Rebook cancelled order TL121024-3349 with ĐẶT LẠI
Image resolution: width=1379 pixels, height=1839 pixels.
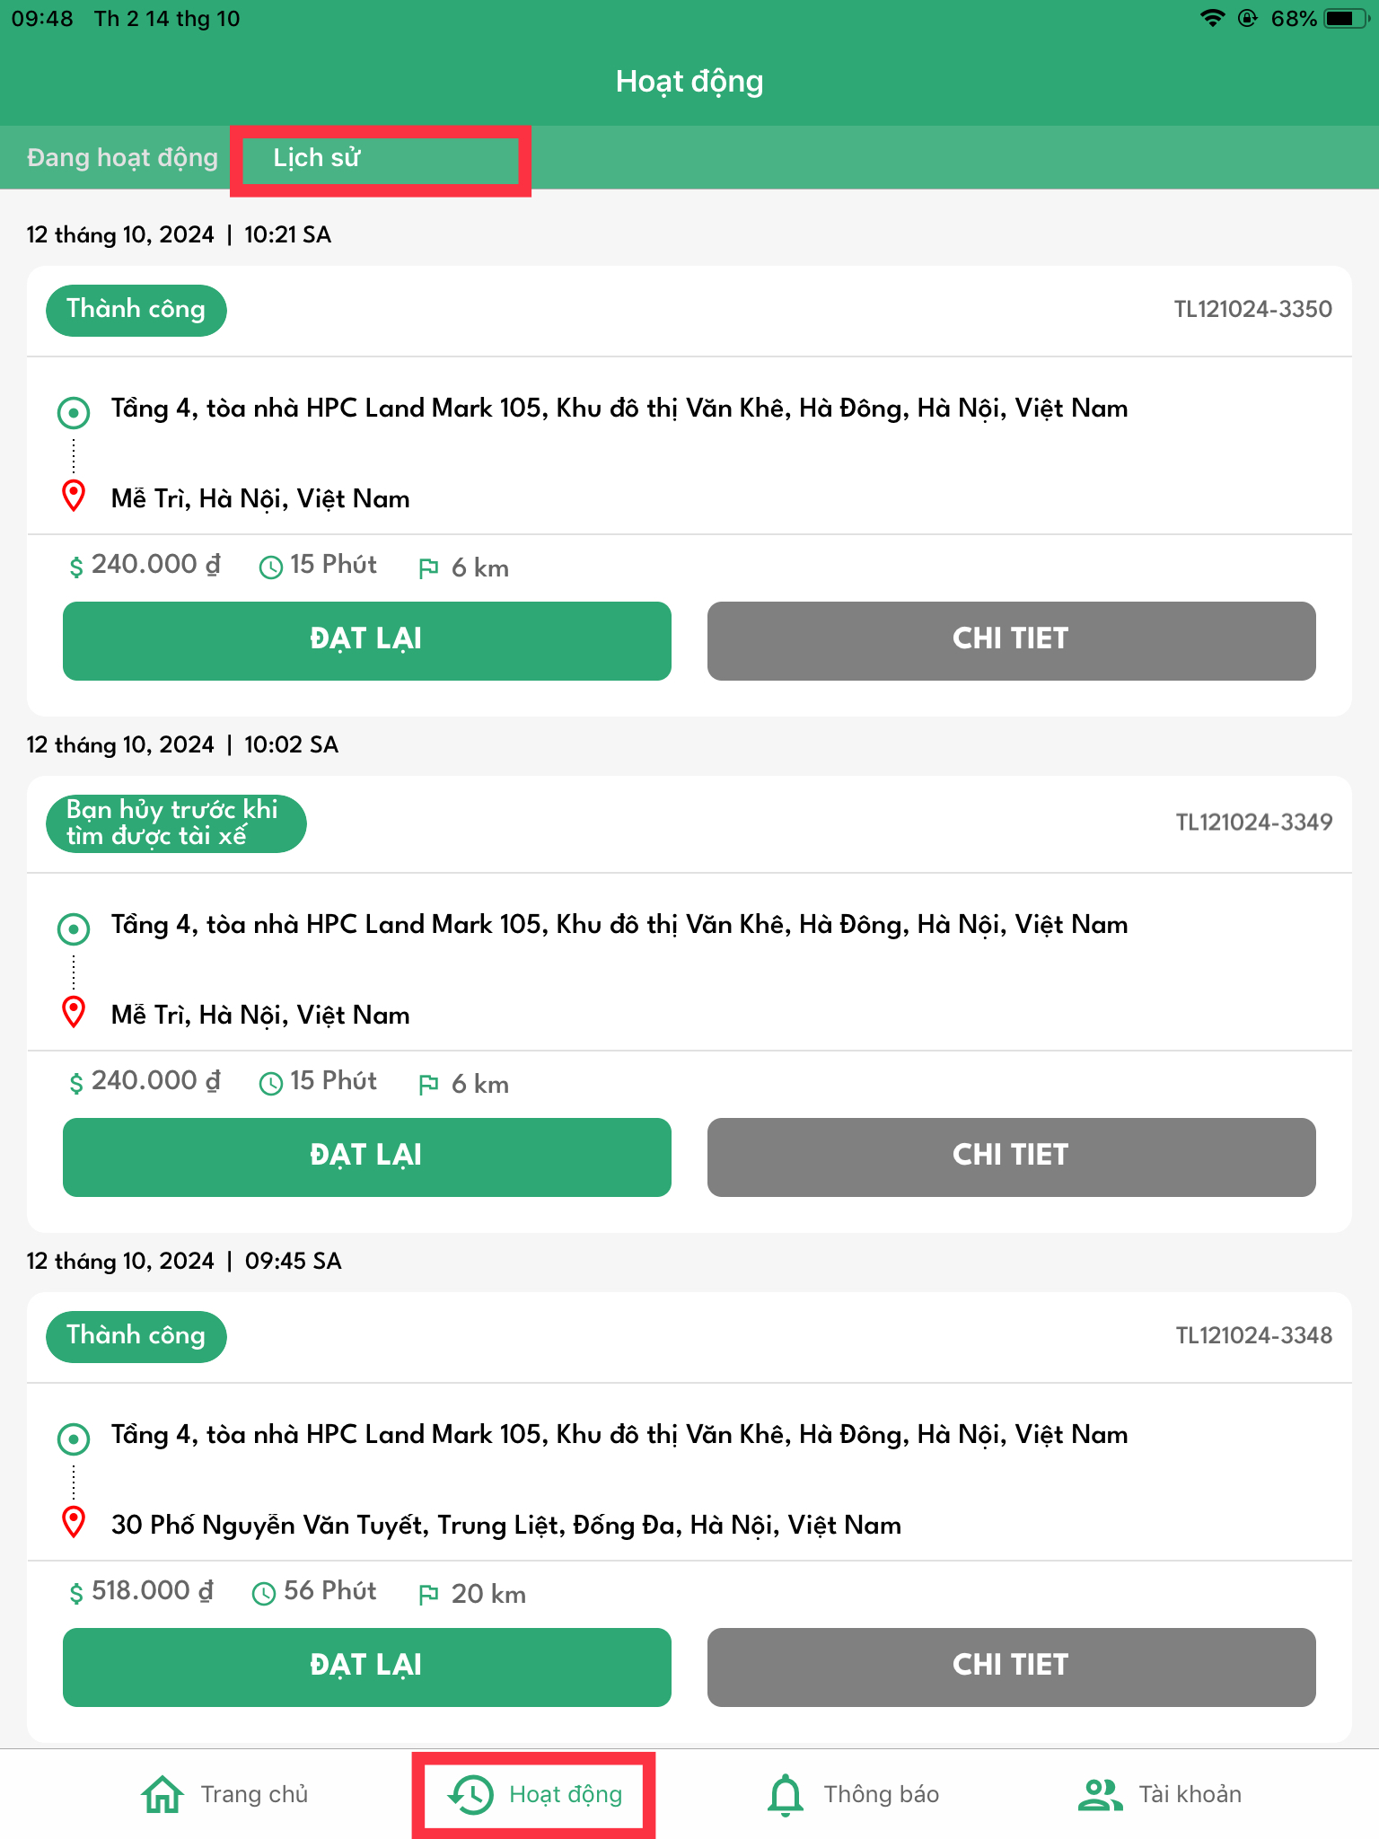coord(367,1157)
